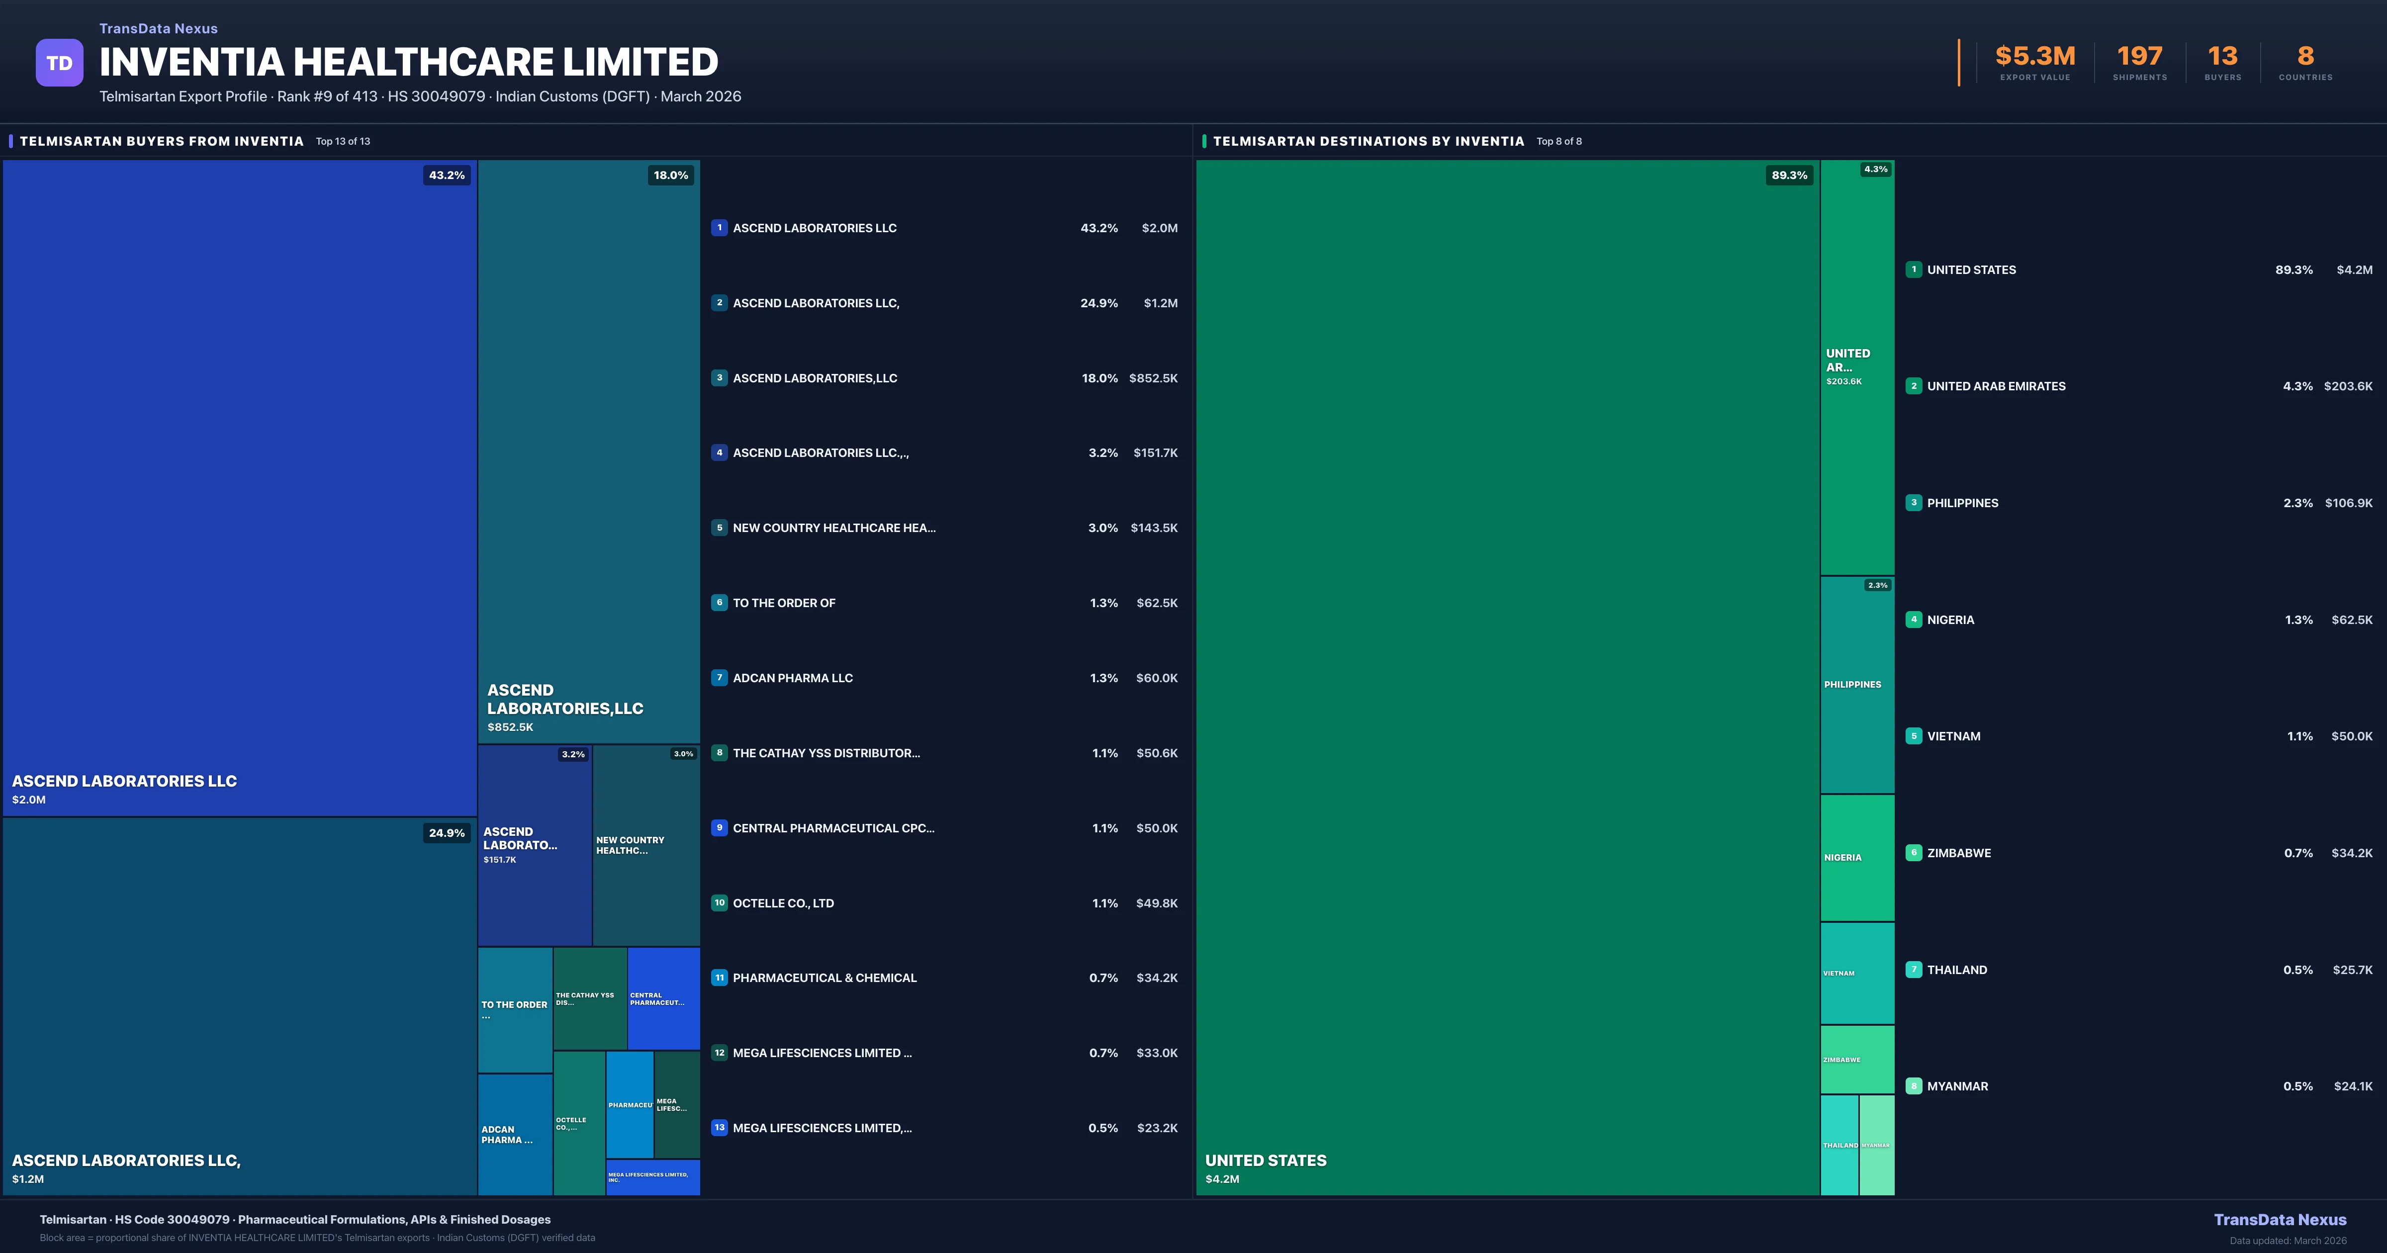Click the Telmisartan Destinations by Inventia heading

(1368, 141)
